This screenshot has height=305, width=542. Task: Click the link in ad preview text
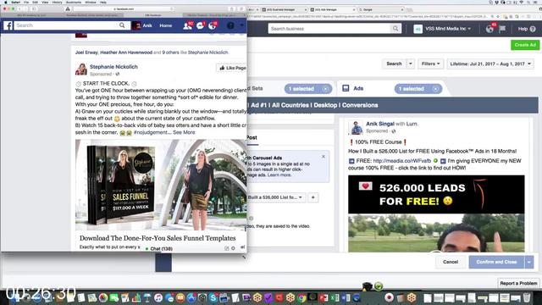coord(402,161)
